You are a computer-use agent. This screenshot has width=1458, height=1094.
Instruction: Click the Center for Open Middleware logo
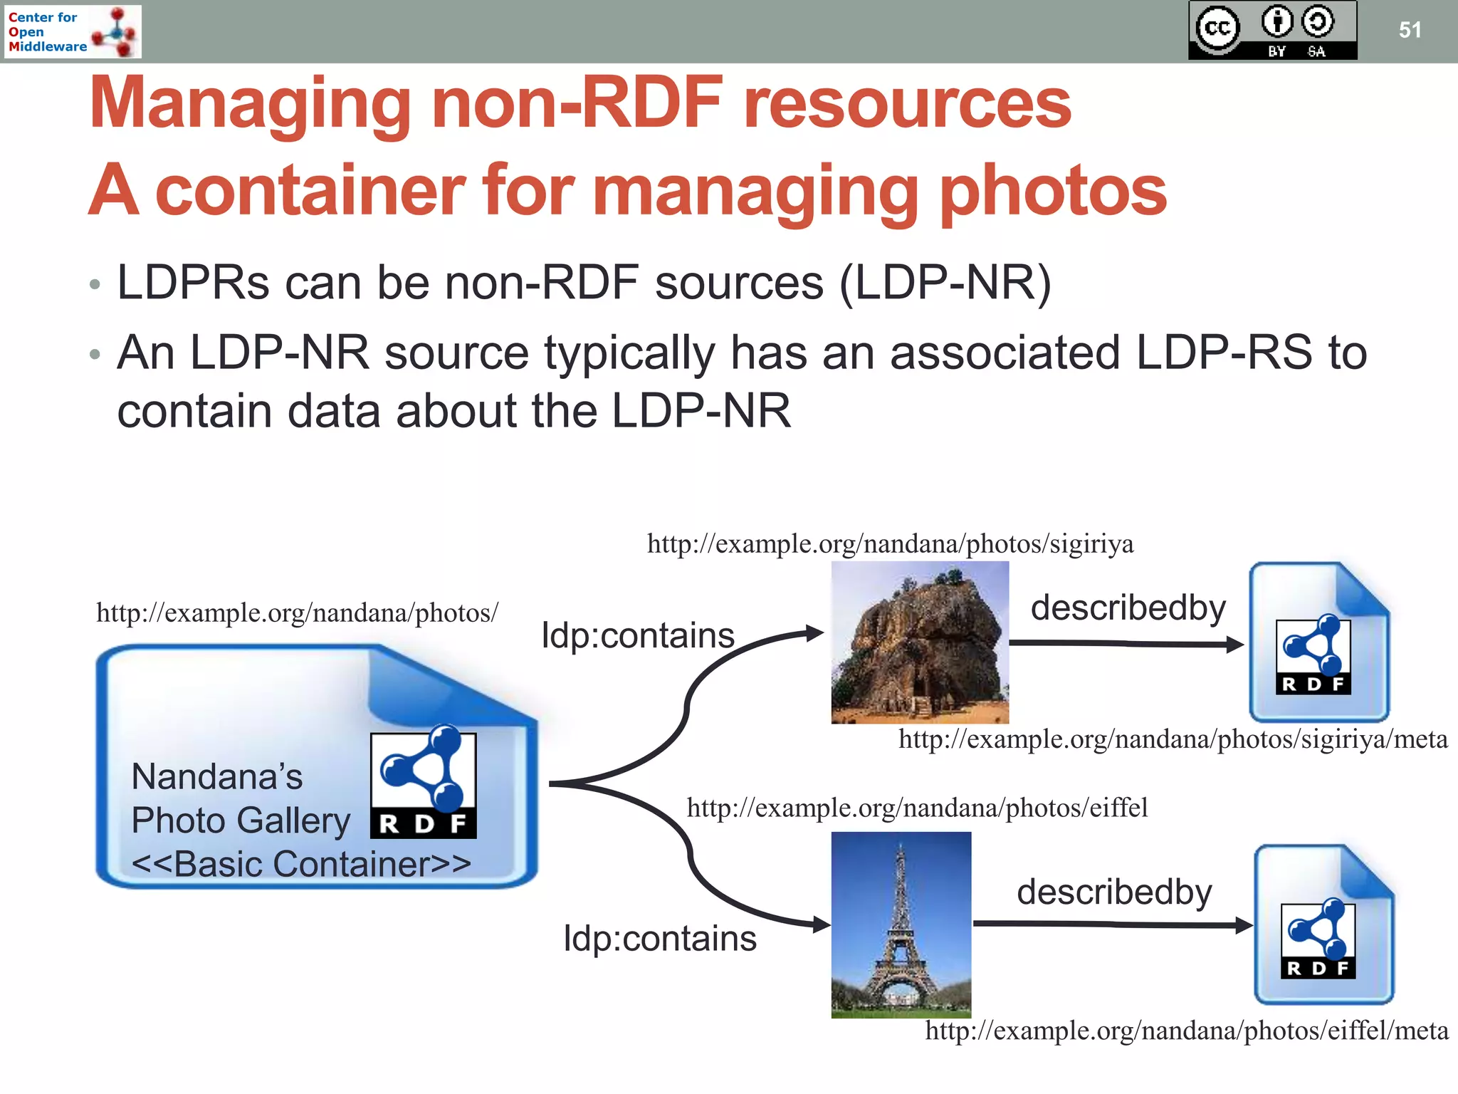click(x=73, y=31)
